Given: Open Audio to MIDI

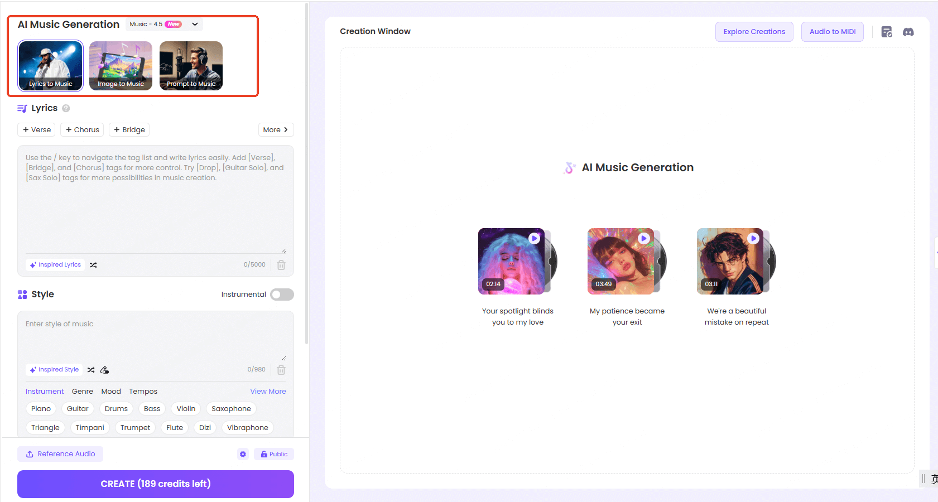Looking at the screenshot, I should pyautogui.click(x=832, y=32).
